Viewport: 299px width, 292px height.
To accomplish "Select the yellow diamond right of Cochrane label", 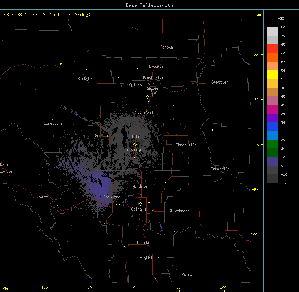I will (x=118, y=205).
